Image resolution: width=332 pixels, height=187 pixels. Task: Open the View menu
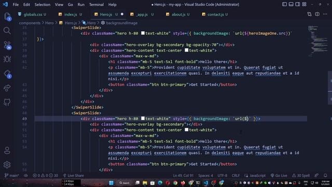pos(59,5)
